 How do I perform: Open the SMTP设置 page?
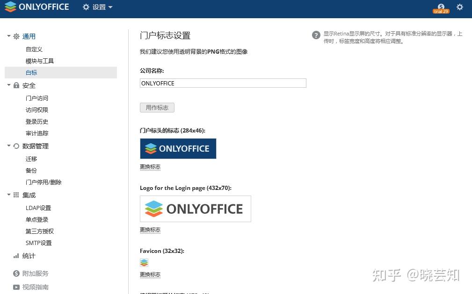[38, 243]
